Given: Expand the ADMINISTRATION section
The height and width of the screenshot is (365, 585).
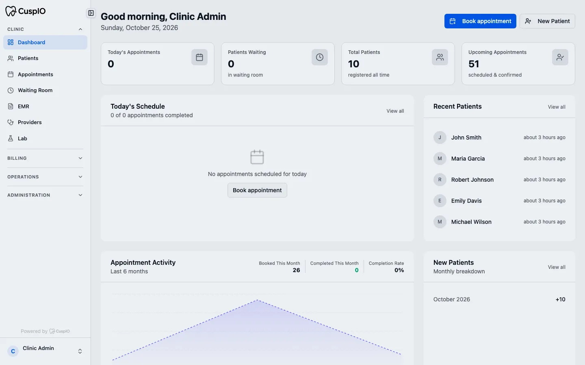Looking at the screenshot, I should 45,195.
